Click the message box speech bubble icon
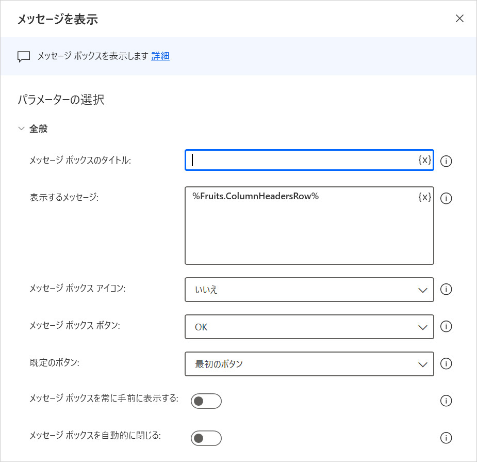Viewport: 477px width, 462px height. (24, 57)
